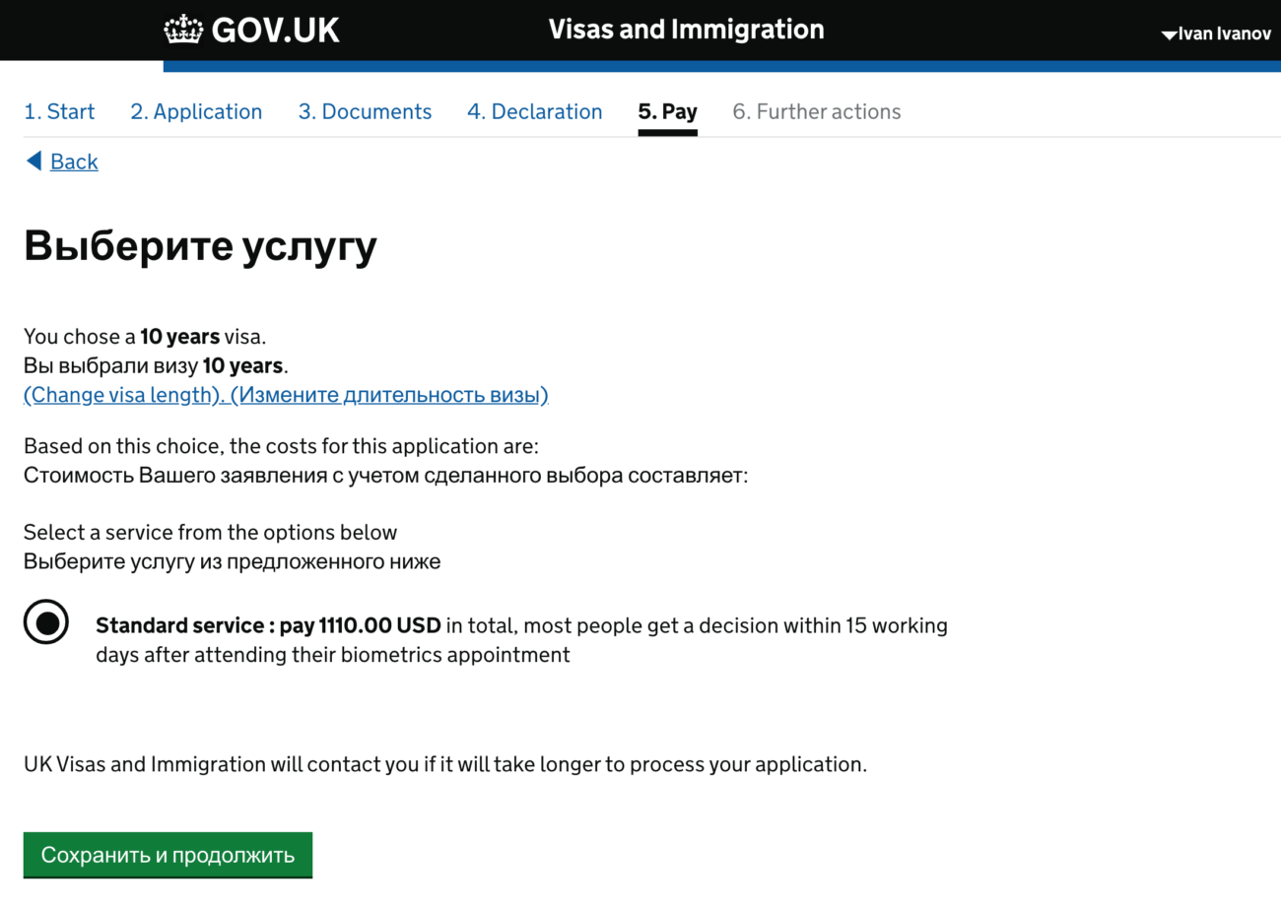This screenshot has height=909, width=1281.
Task: Click the 6. Further actions step
Action: pyautogui.click(x=816, y=112)
